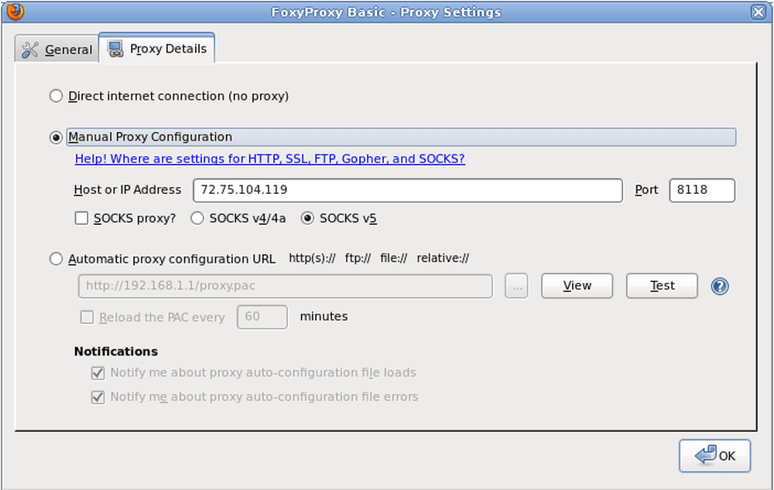Click the arrow icon inside the OK button
This screenshot has height=490, width=774.
click(704, 455)
